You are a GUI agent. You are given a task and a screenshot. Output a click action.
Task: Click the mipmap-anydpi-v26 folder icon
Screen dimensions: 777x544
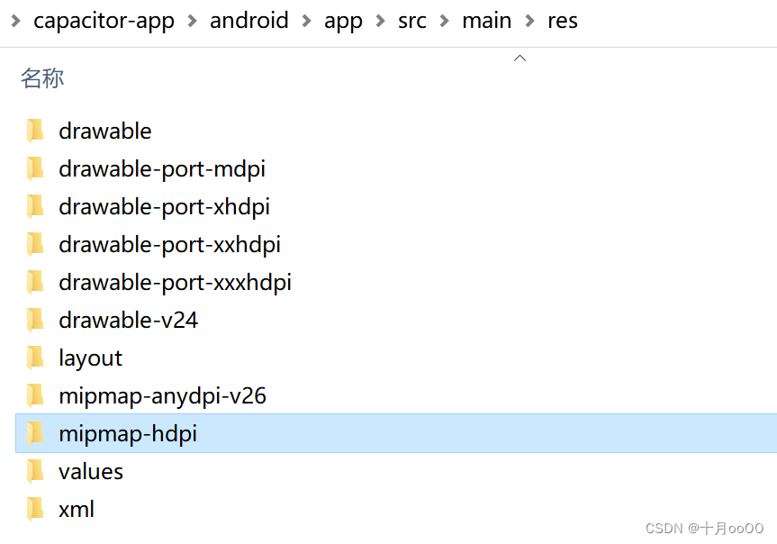tap(36, 395)
